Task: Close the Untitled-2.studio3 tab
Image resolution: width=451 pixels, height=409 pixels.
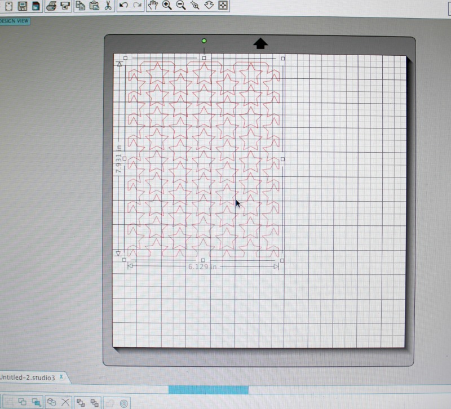Action: [x=61, y=376]
